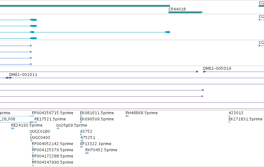Click the EP13322.3prime EST arrow
The height and width of the screenshot is (167, 264).
click(82, 147)
